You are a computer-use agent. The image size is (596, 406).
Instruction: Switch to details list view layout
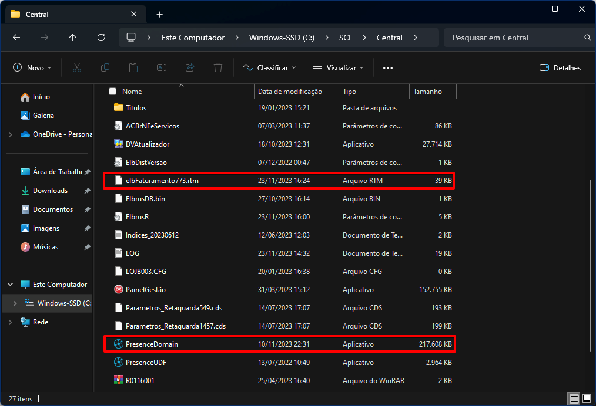(574, 398)
